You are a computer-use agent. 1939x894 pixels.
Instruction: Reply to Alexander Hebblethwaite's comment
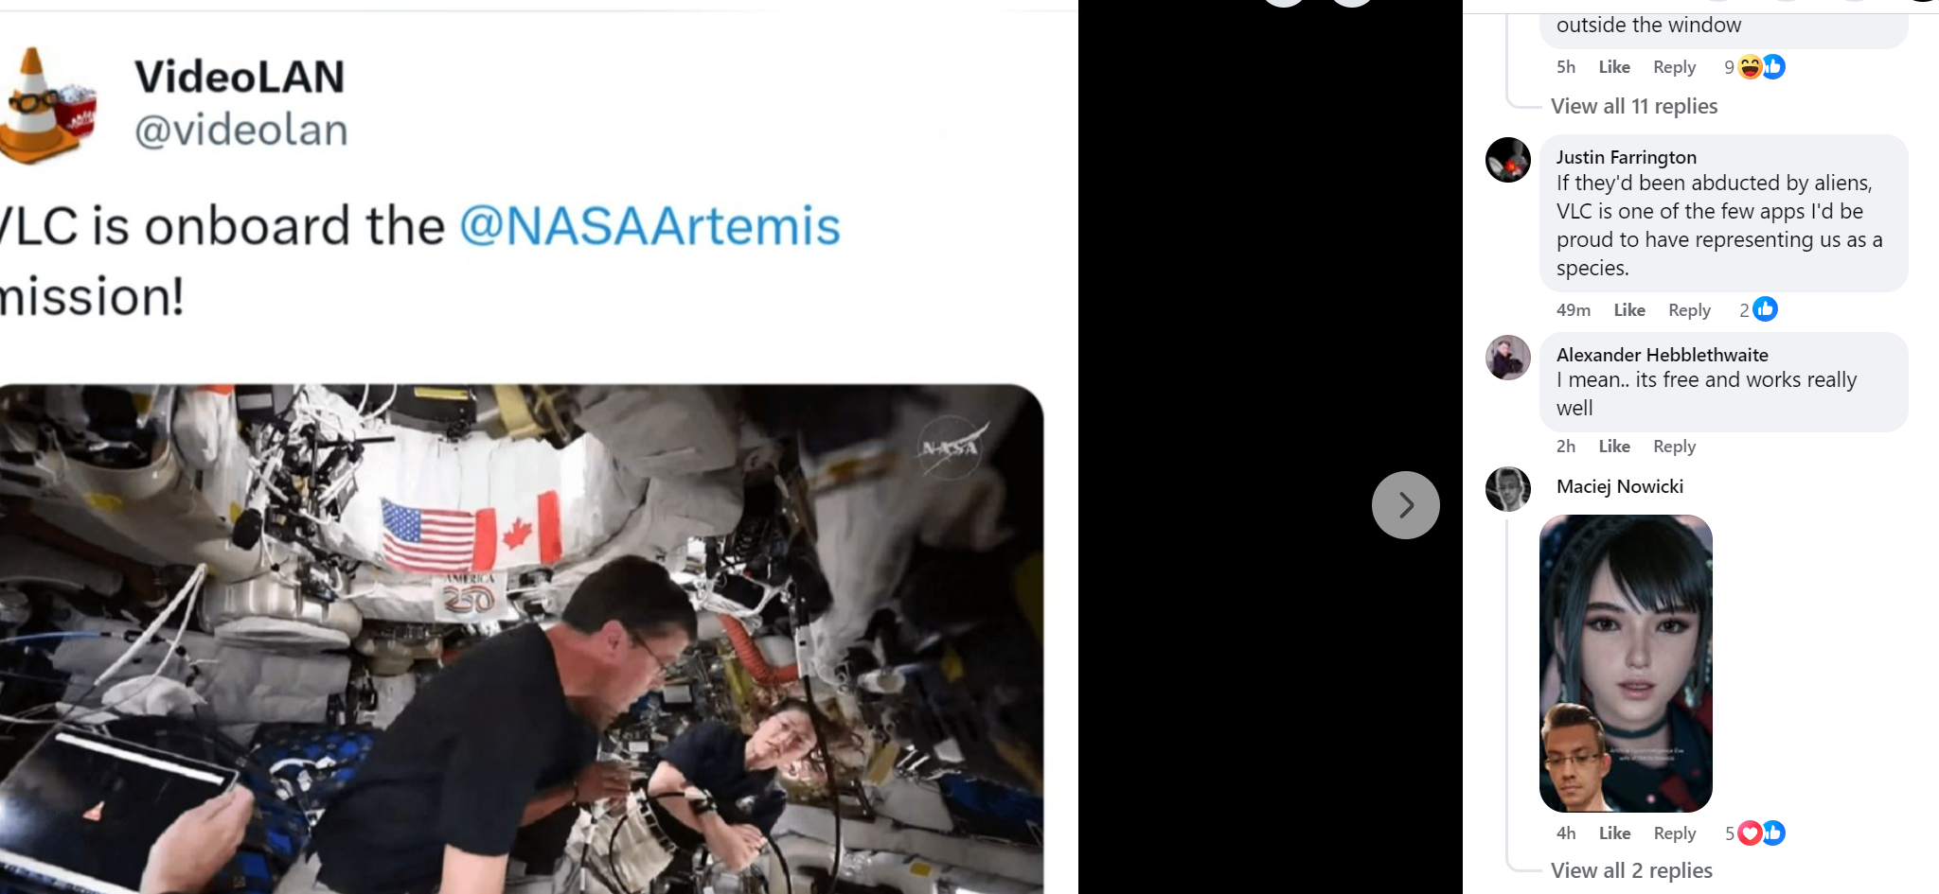(x=1674, y=447)
